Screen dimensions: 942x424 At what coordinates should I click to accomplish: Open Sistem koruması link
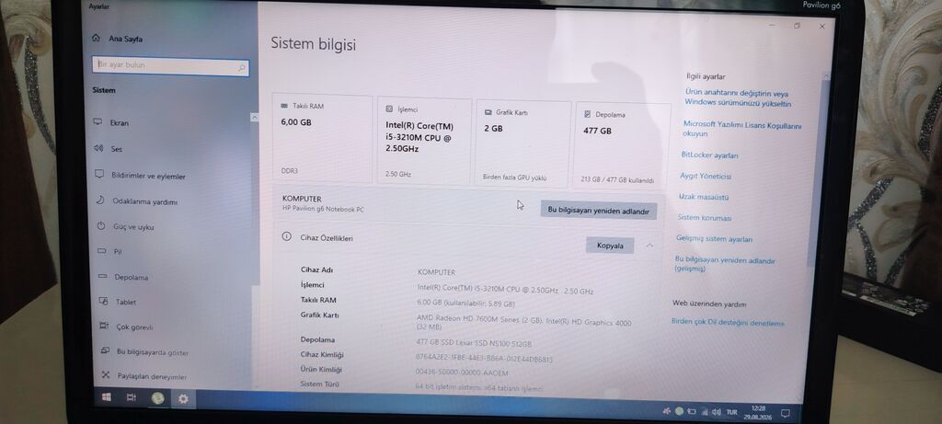pyautogui.click(x=704, y=217)
